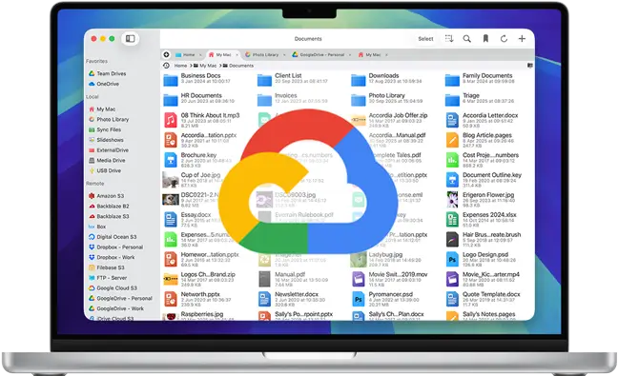Add a new tab with circled plus
The height and width of the screenshot is (376, 618).
coord(166,54)
